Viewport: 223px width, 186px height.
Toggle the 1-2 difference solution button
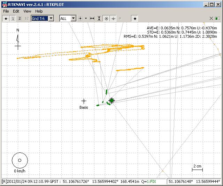(x=26, y=18)
